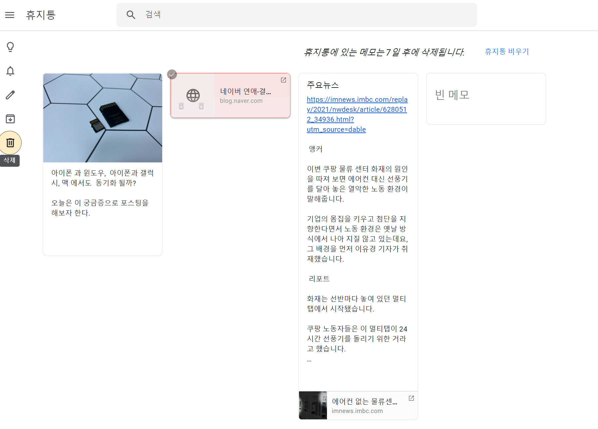Click the 리포트 line in news note

(x=319, y=279)
